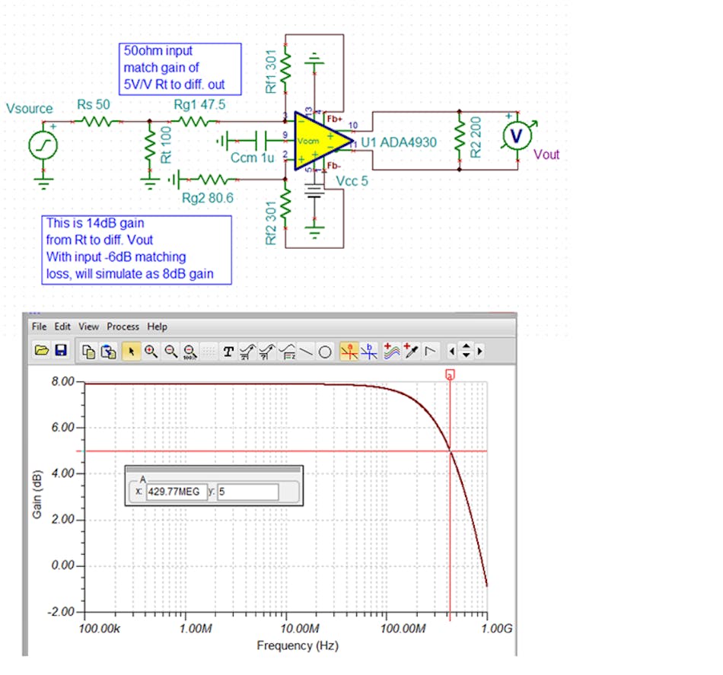Image resolution: width=723 pixels, height=675 pixels.
Task: Save the simulation using the disk icon
Action: 59,351
